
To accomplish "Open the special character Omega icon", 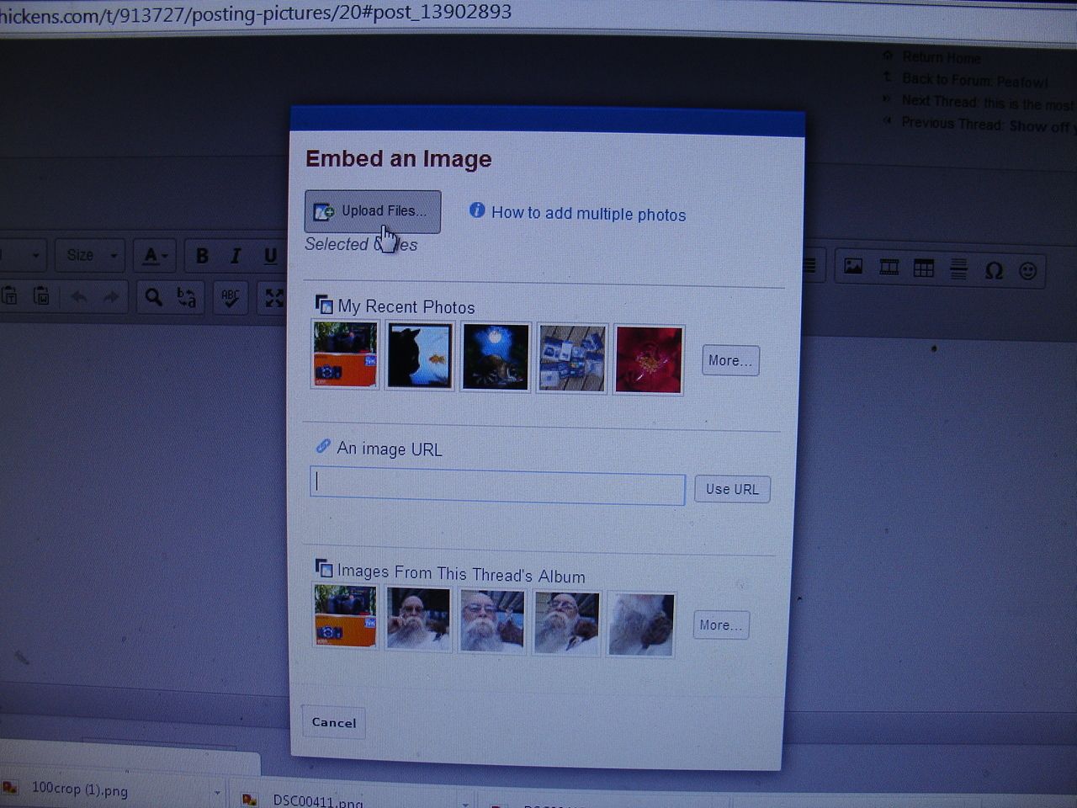I will (x=994, y=270).
